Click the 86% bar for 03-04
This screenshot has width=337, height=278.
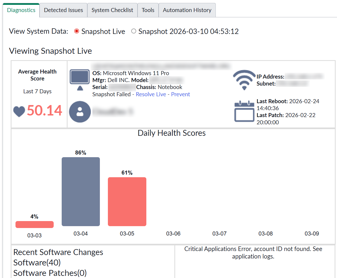(81, 192)
